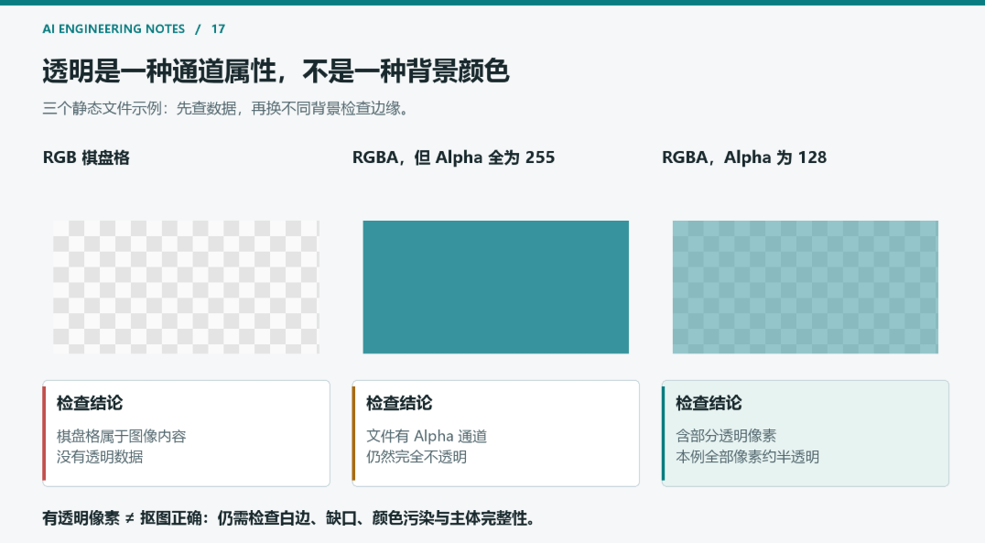Click the solid teal sample image
The height and width of the screenshot is (543, 985).
495,288
